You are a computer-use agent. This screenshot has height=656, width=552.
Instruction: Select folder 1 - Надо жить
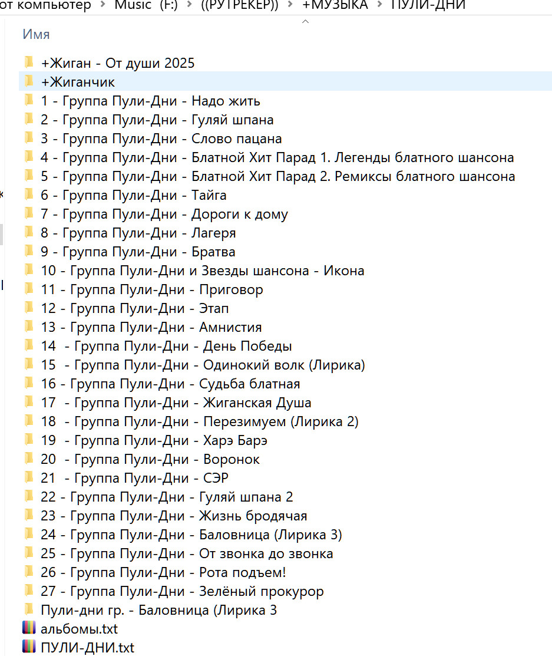(150, 101)
